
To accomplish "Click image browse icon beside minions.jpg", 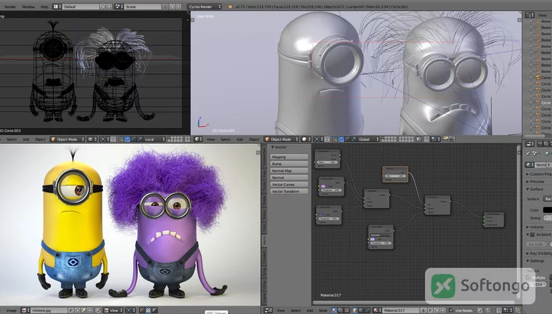I will click(26, 311).
